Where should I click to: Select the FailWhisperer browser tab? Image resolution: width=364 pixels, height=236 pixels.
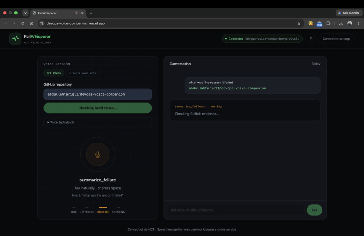pyautogui.click(x=58, y=13)
